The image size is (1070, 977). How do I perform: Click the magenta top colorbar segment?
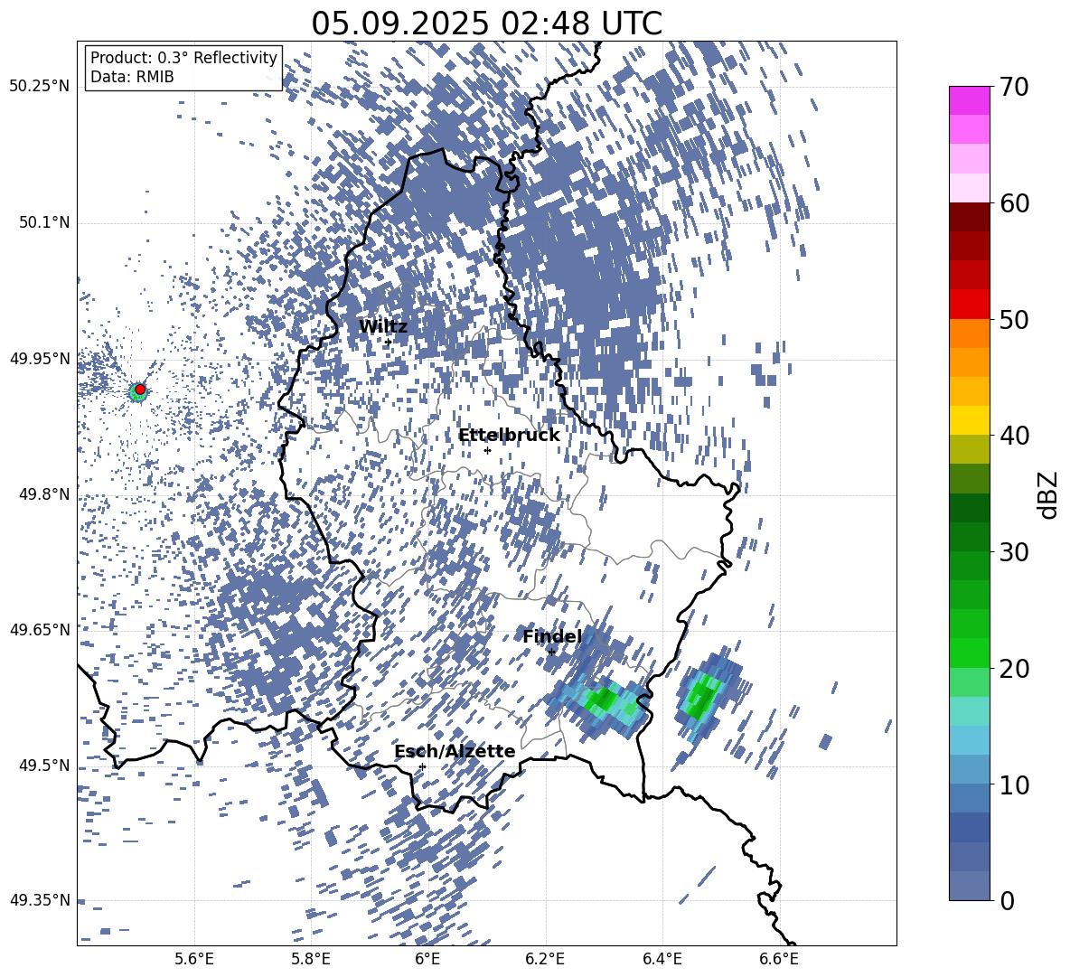(x=969, y=101)
